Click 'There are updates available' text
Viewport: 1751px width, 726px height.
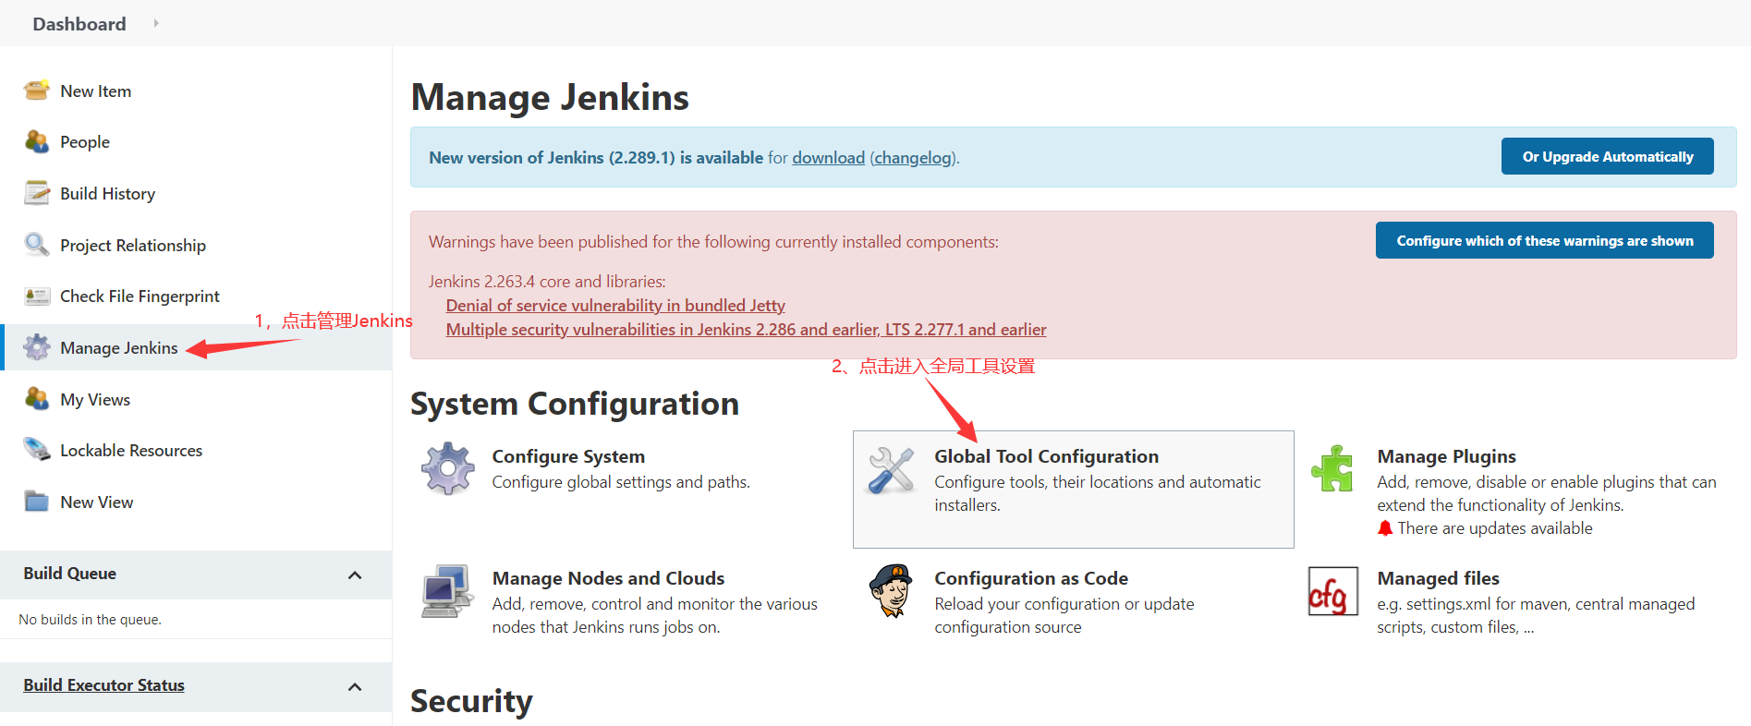pyautogui.click(x=1495, y=528)
